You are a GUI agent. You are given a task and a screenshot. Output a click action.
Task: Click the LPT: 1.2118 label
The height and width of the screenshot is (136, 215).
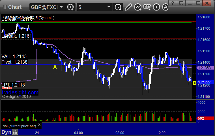(13, 85)
